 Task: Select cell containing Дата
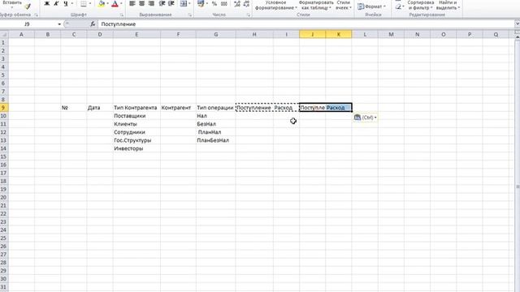100,108
